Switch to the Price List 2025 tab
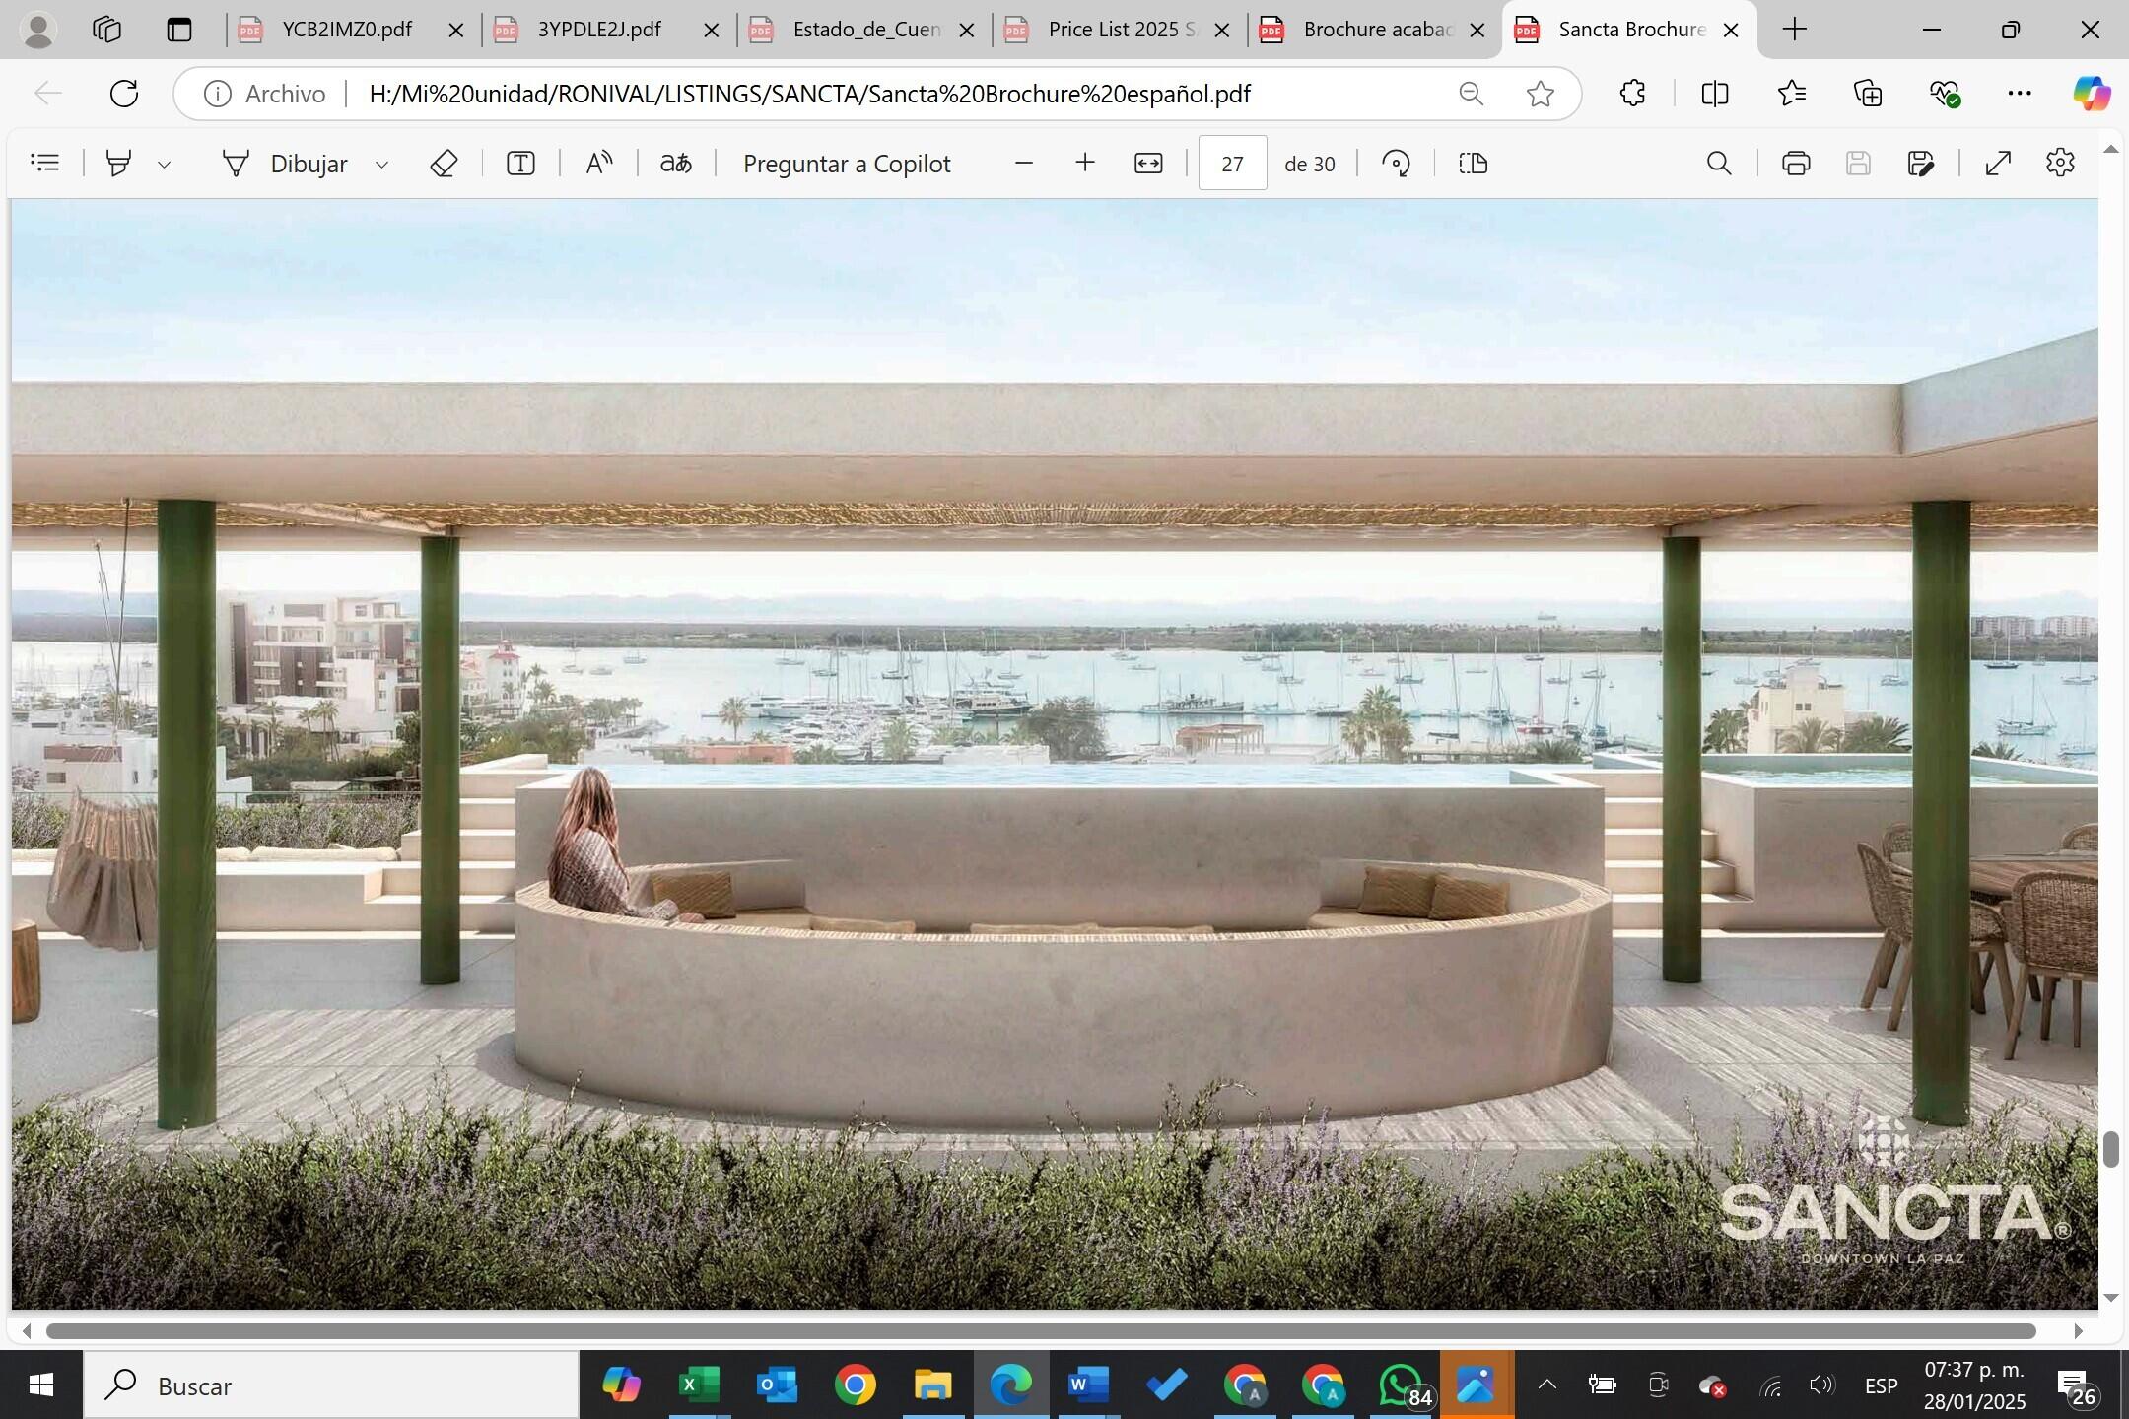 [x=1114, y=30]
